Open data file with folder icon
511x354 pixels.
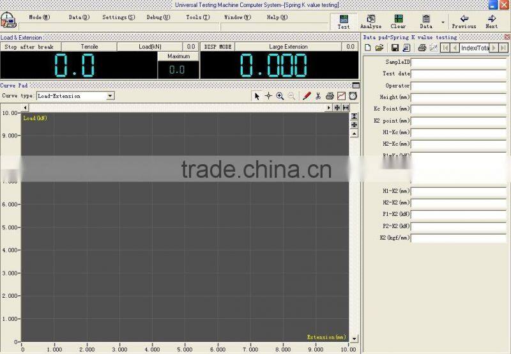tap(379, 48)
